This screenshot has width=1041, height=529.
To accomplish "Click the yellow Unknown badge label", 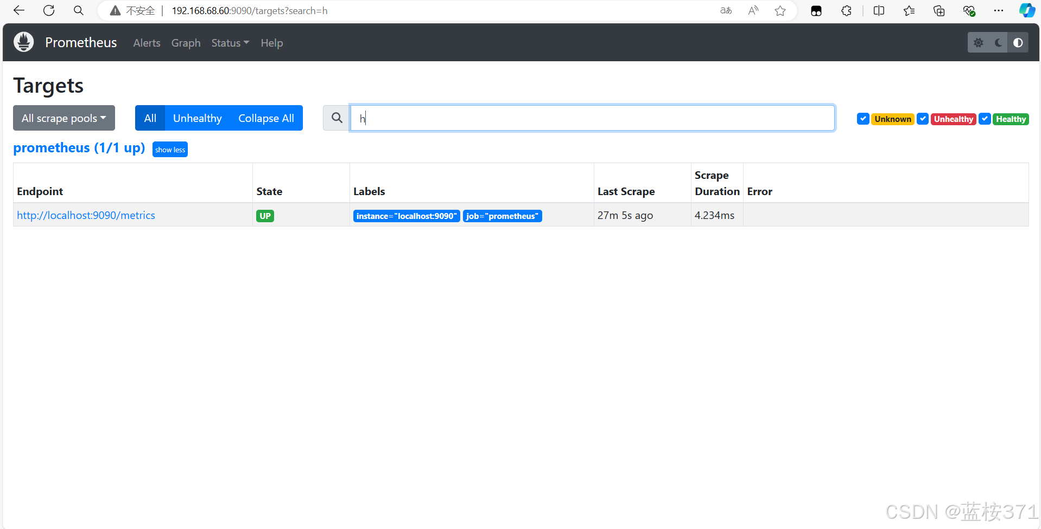I will pyautogui.click(x=893, y=119).
